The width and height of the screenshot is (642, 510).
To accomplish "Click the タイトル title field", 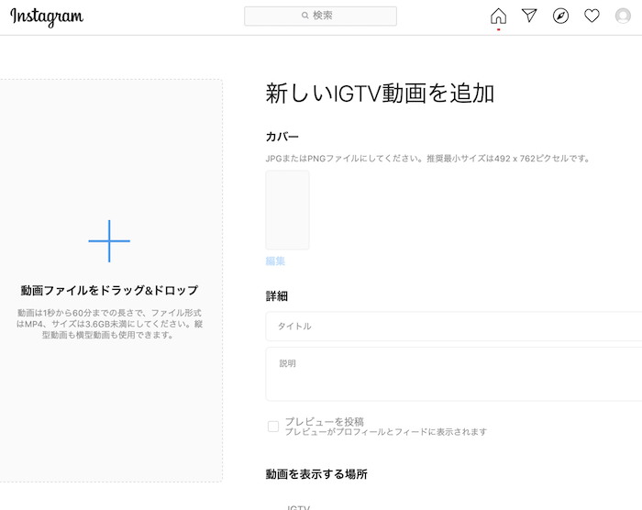I will click(x=454, y=326).
